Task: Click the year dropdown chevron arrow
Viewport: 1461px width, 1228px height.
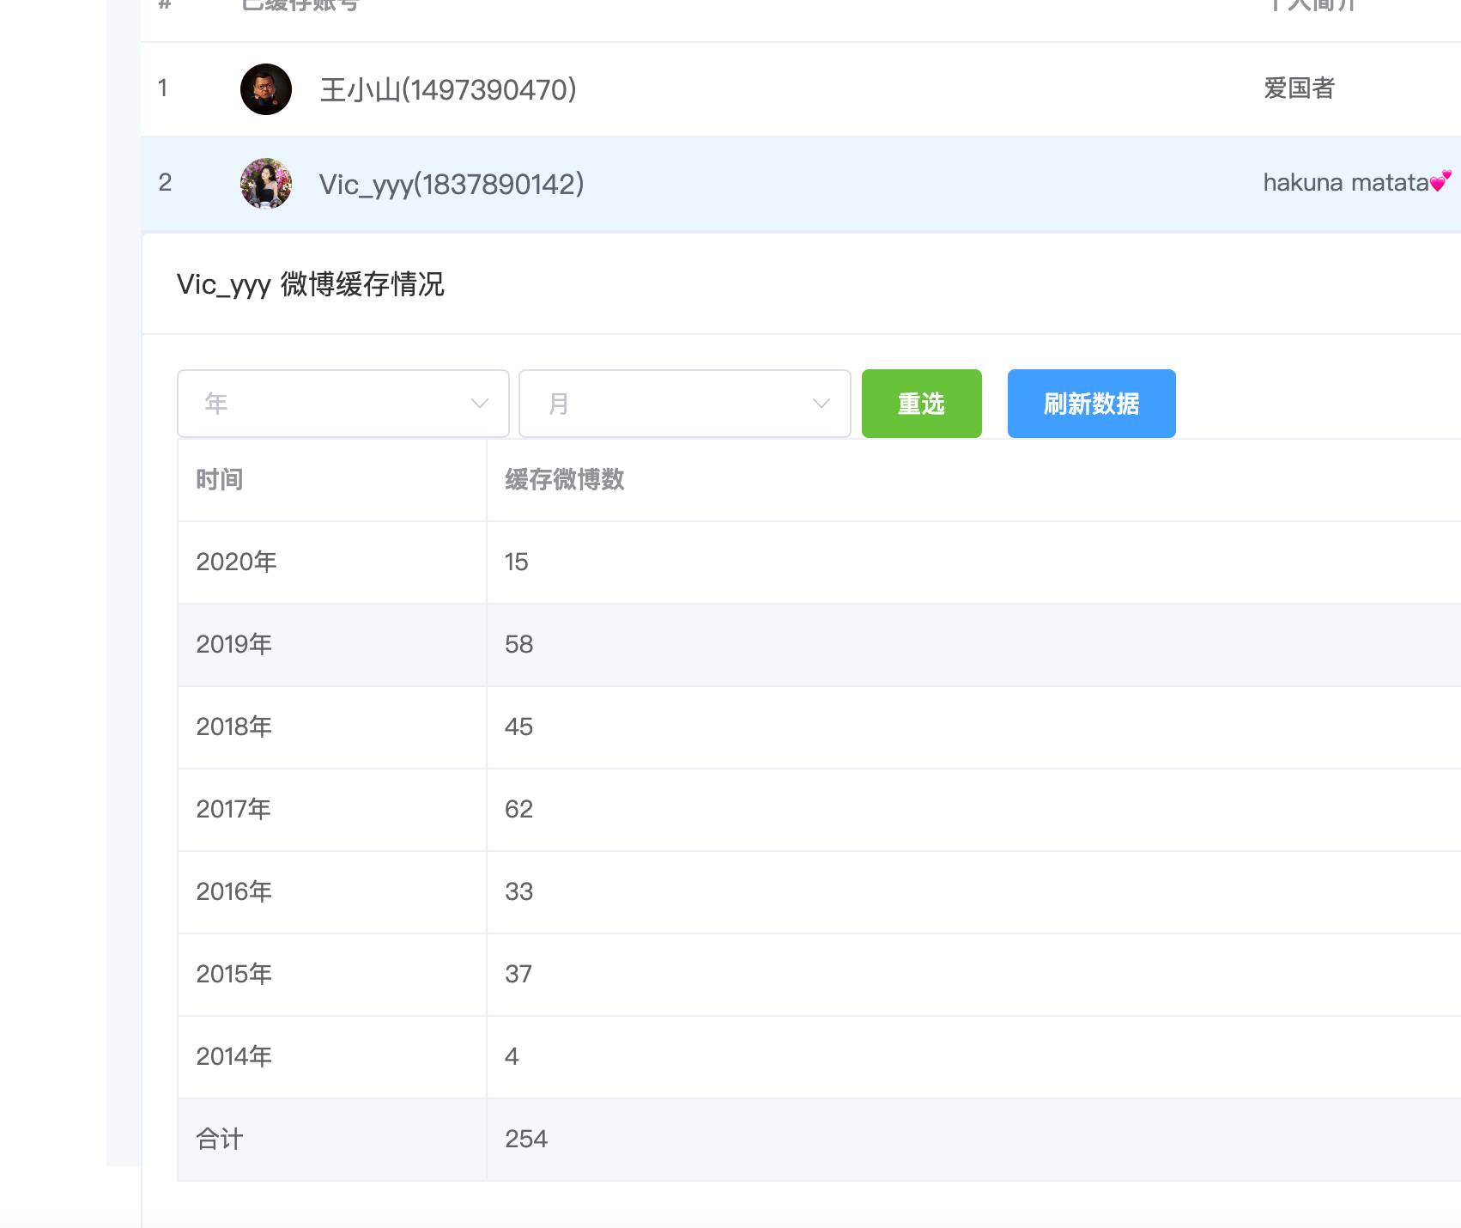Action: click(x=480, y=404)
